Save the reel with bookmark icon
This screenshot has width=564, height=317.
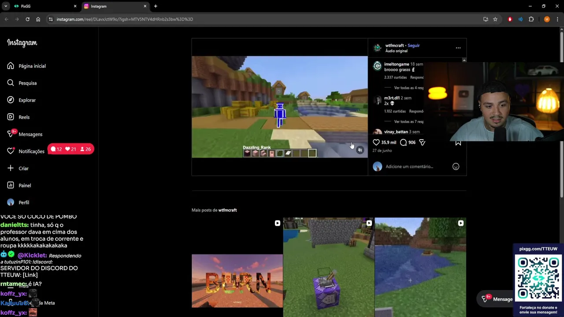pos(458,143)
